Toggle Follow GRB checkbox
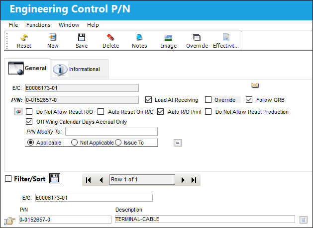313x228 pixels. click(x=249, y=100)
